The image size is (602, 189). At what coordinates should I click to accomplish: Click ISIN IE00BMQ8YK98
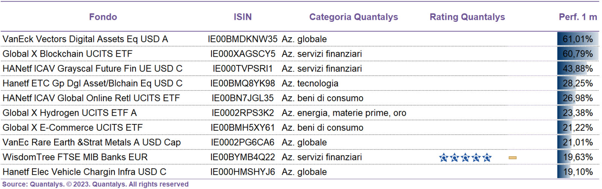tap(243, 83)
